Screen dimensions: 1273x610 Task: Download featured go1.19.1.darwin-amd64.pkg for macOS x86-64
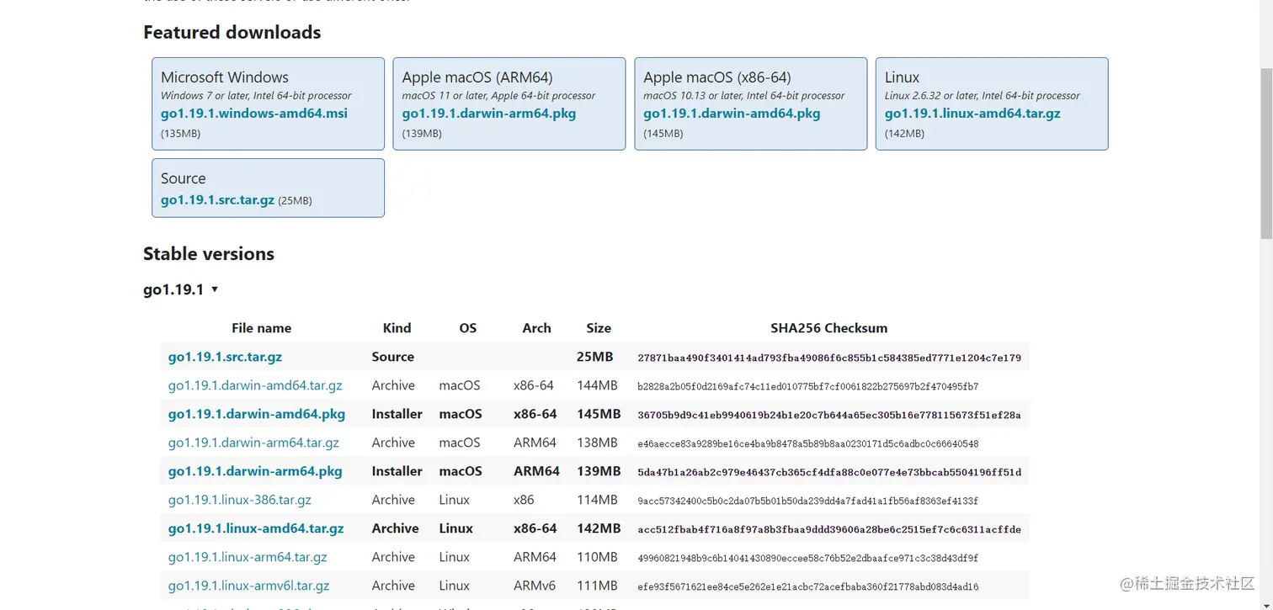732,114
